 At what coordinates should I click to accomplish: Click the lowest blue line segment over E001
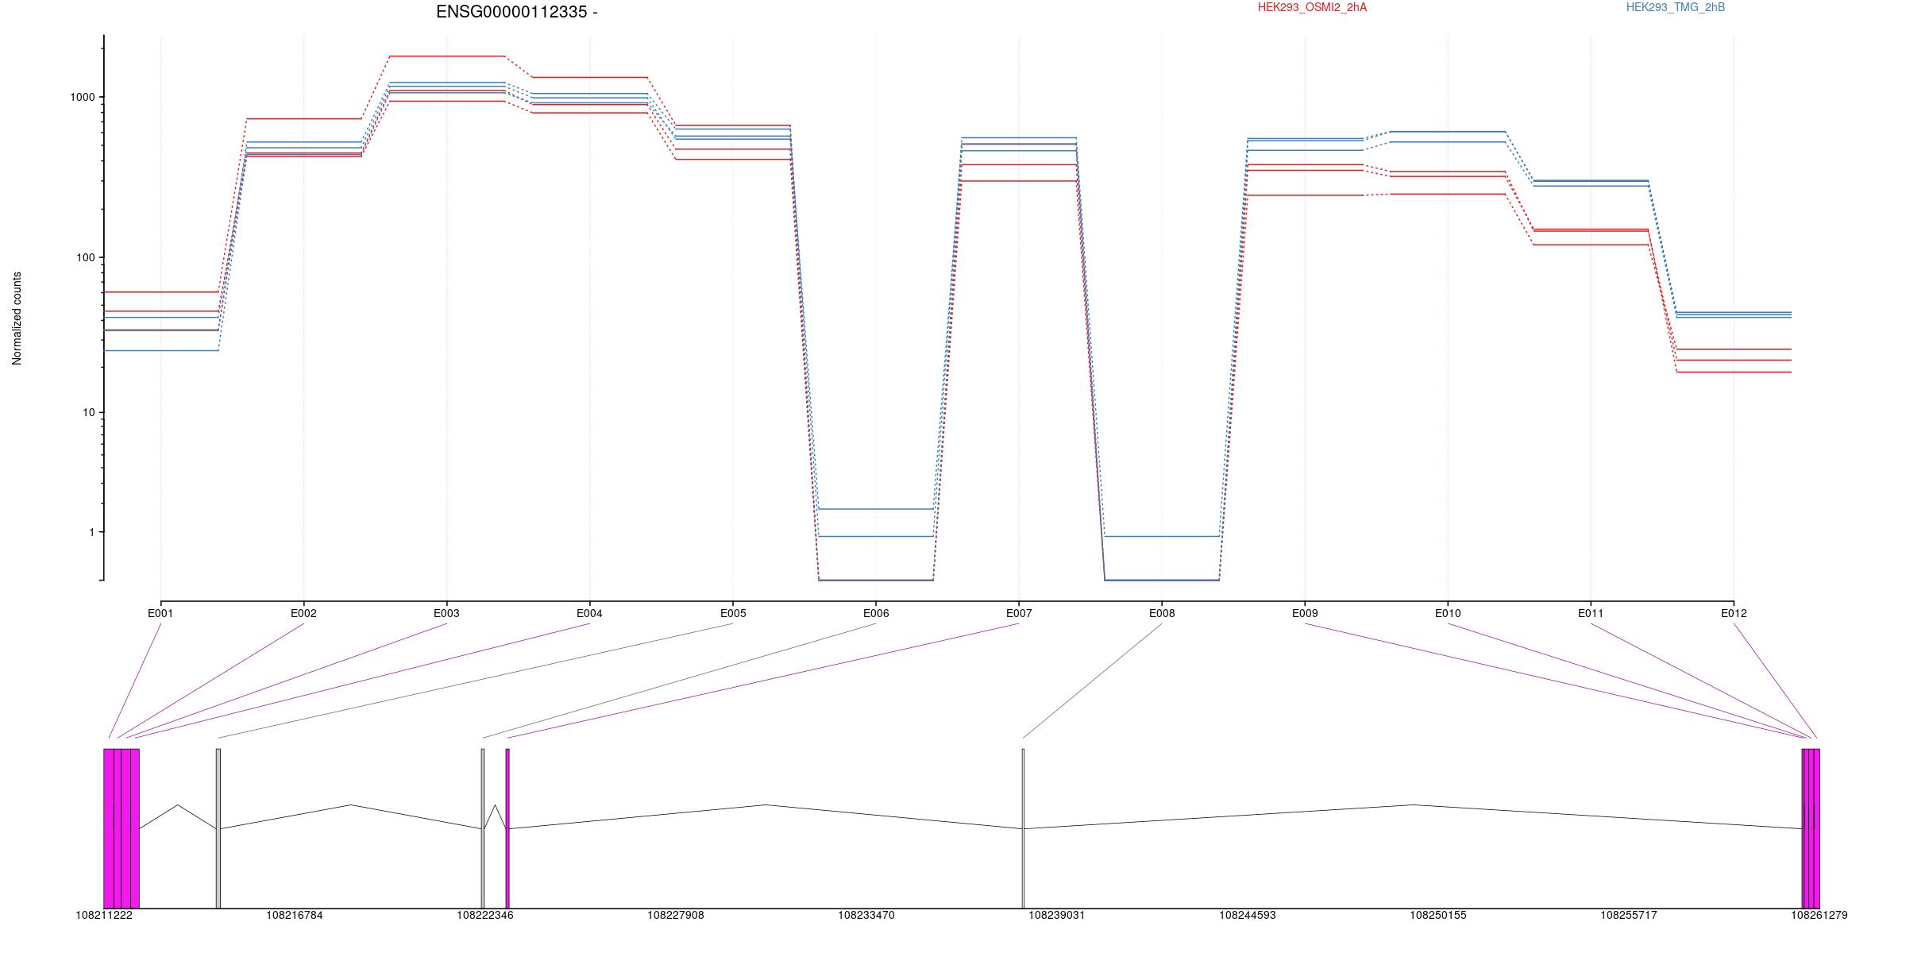161,350
